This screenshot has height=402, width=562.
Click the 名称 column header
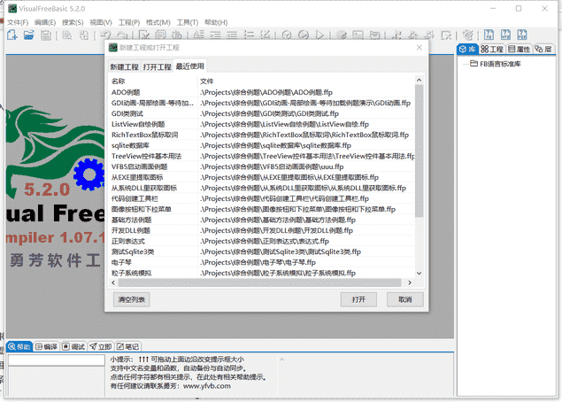coord(153,81)
